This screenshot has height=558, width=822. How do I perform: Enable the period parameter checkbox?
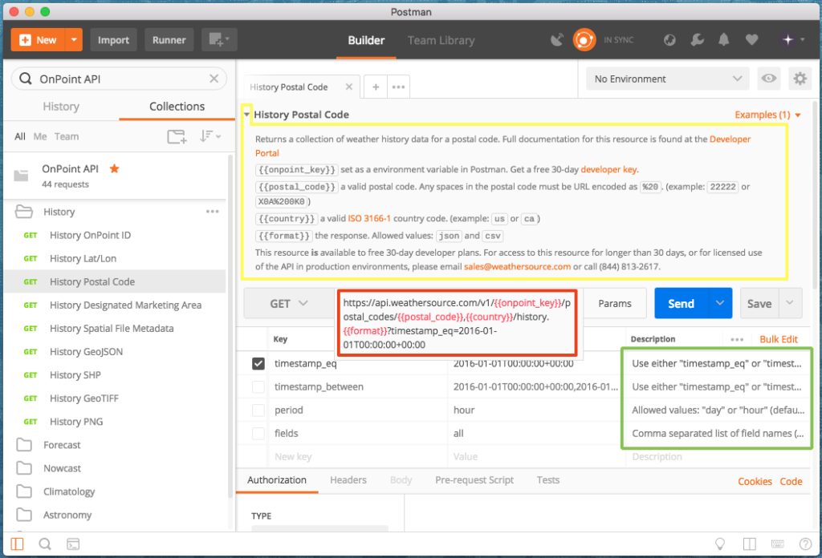click(x=258, y=410)
